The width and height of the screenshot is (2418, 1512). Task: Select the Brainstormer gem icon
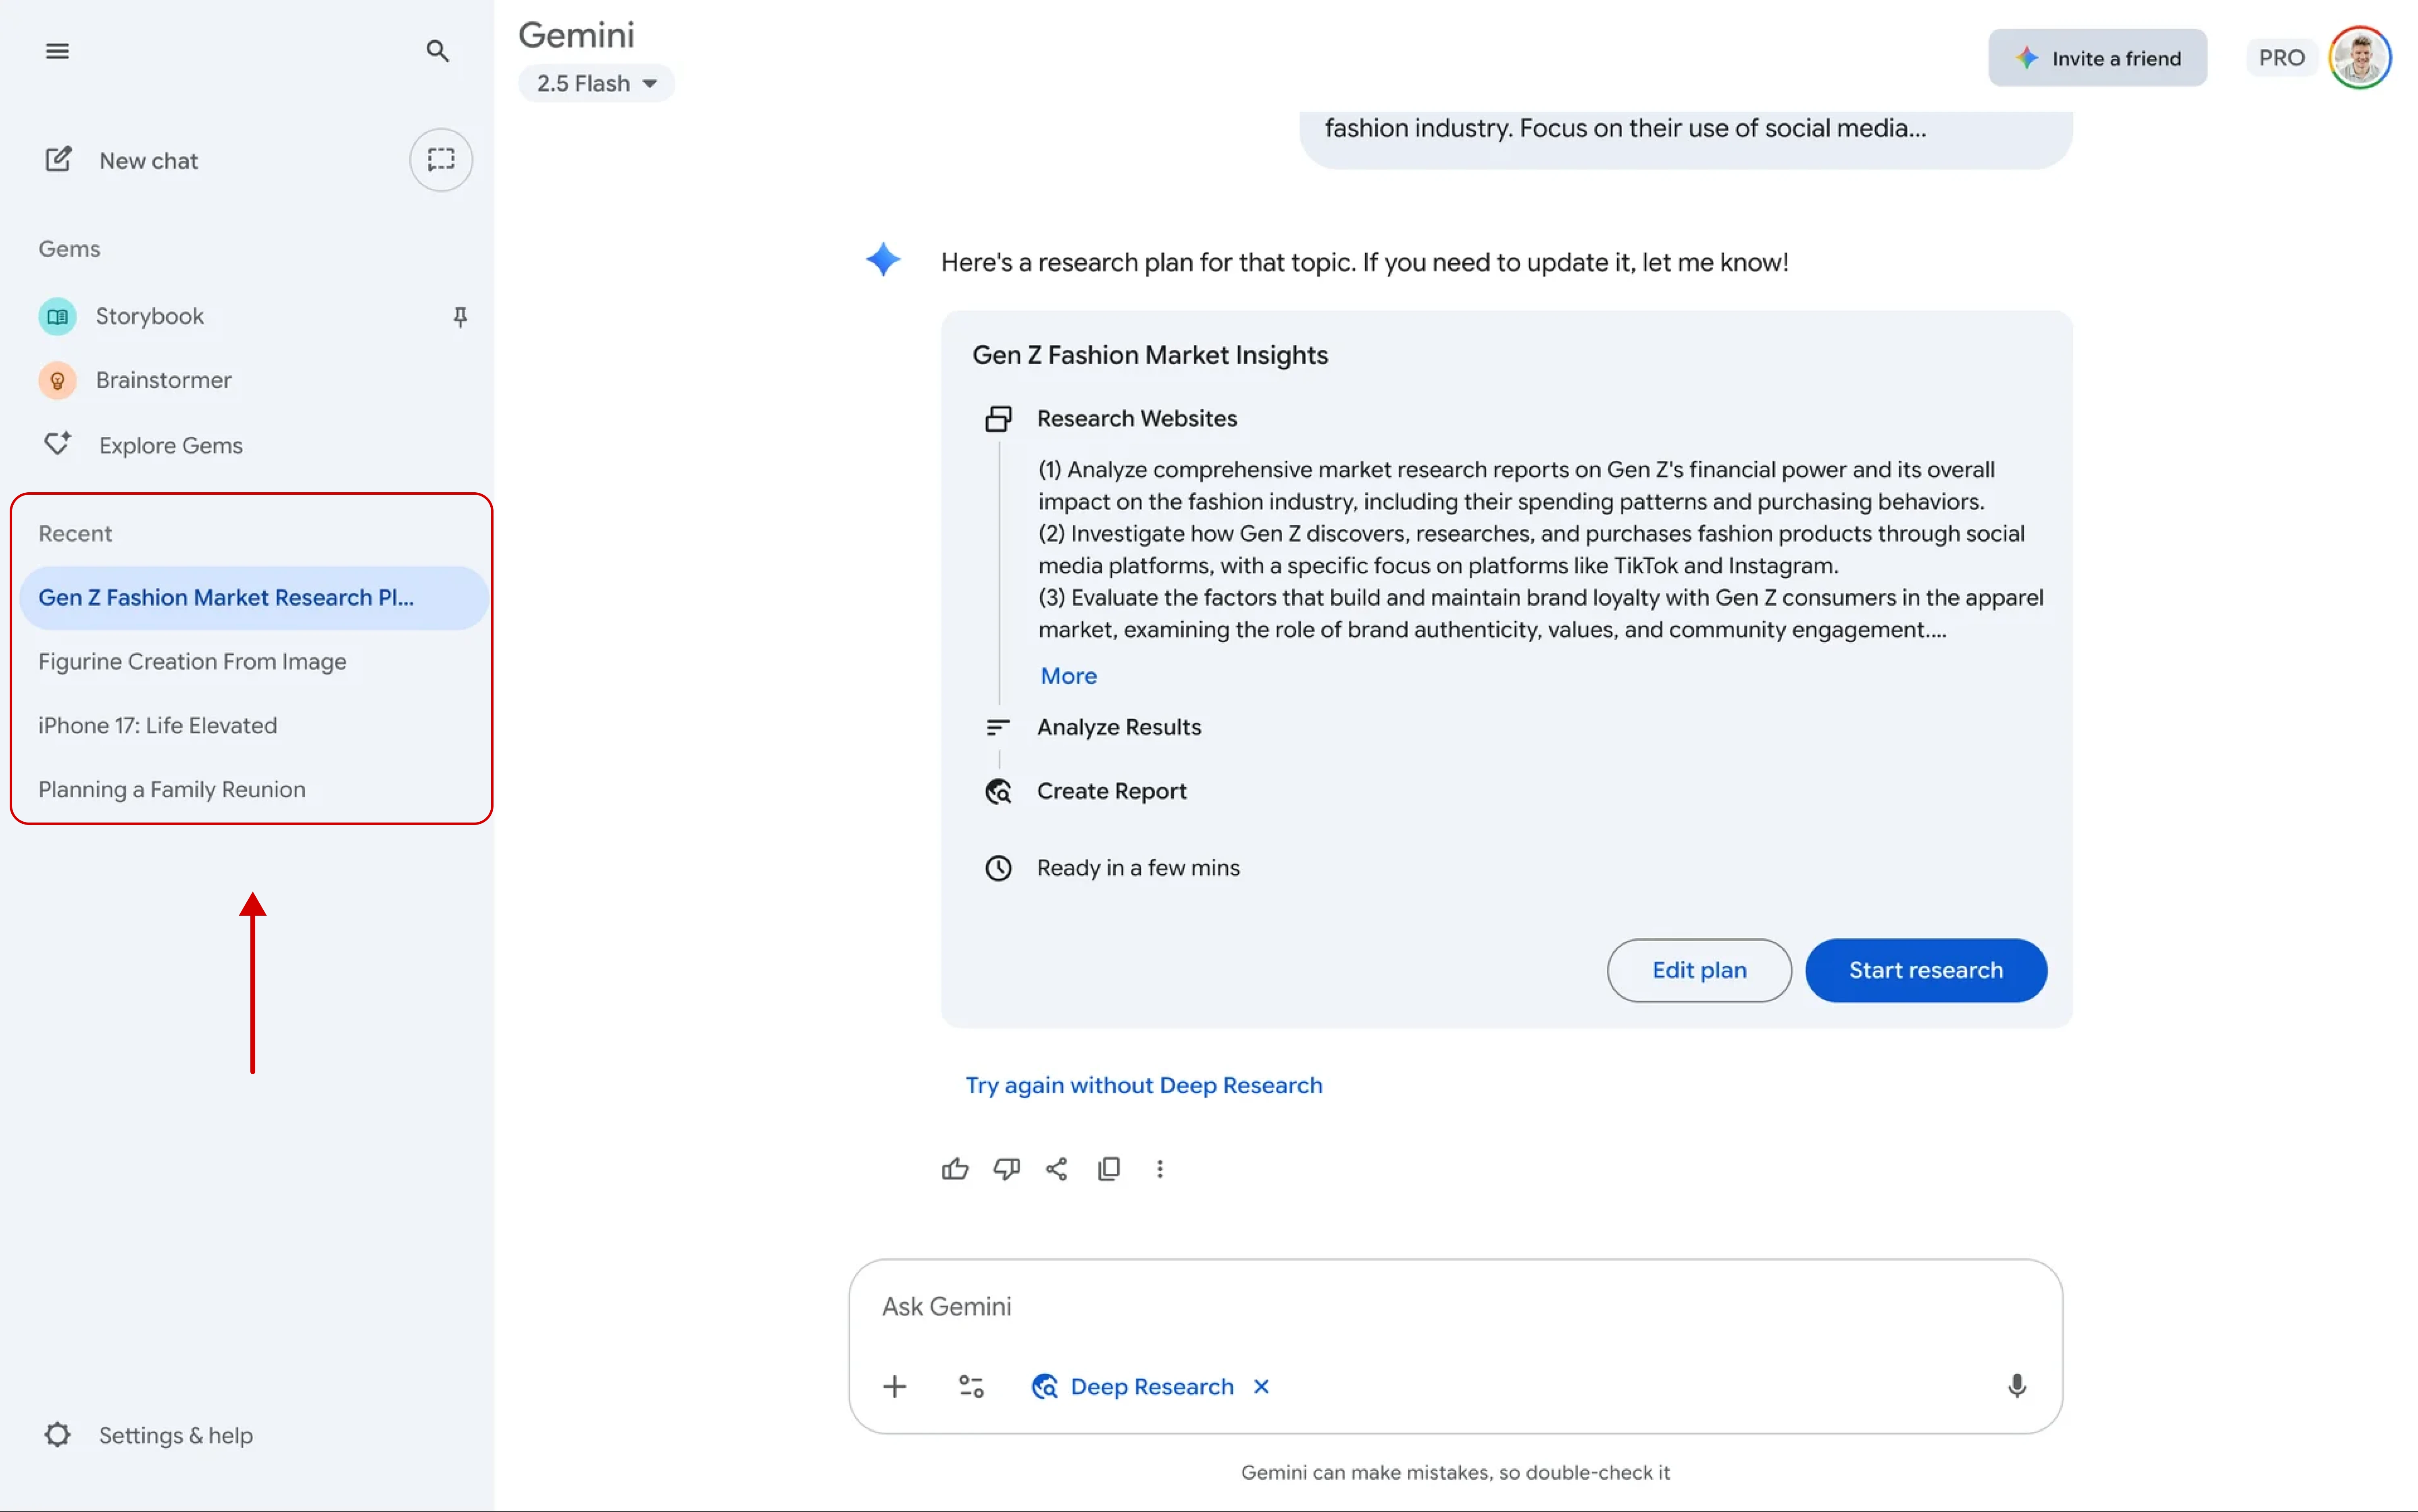(57, 380)
